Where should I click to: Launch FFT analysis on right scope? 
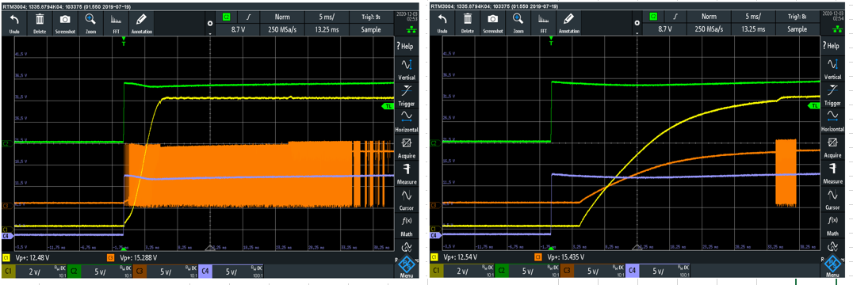click(x=543, y=23)
